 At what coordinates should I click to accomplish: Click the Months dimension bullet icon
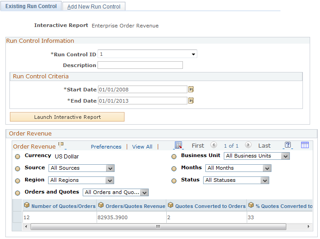pyautogui.click(x=174, y=169)
